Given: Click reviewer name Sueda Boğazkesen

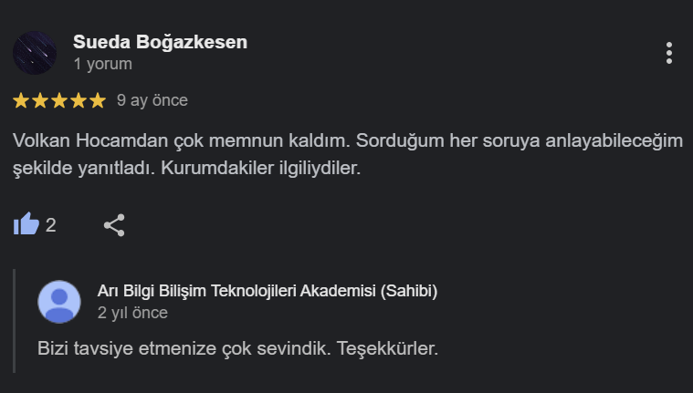Looking at the screenshot, I should (x=160, y=42).
